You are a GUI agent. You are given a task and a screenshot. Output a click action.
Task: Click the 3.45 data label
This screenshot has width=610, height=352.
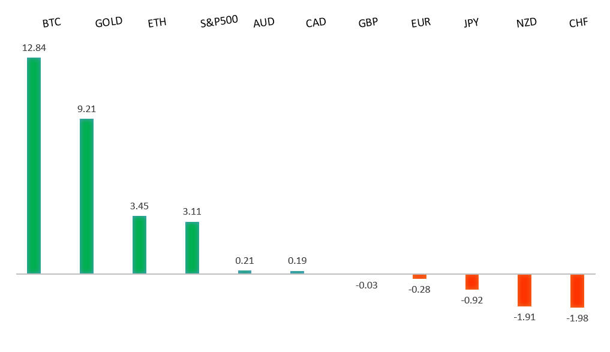pyautogui.click(x=139, y=206)
